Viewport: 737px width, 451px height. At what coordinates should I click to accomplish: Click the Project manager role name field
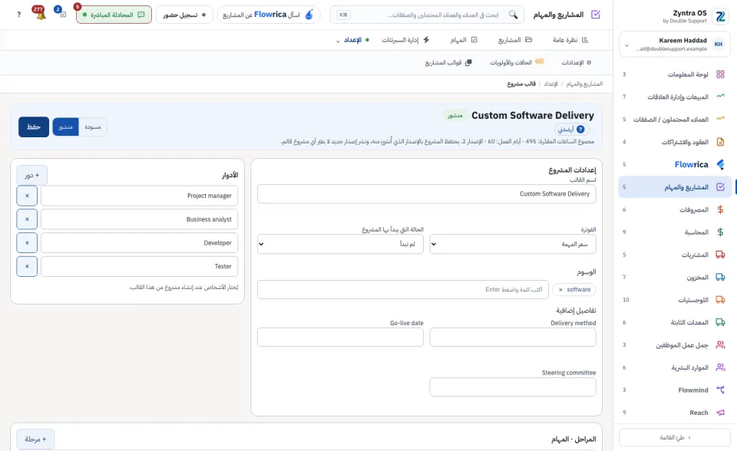(x=139, y=196)
